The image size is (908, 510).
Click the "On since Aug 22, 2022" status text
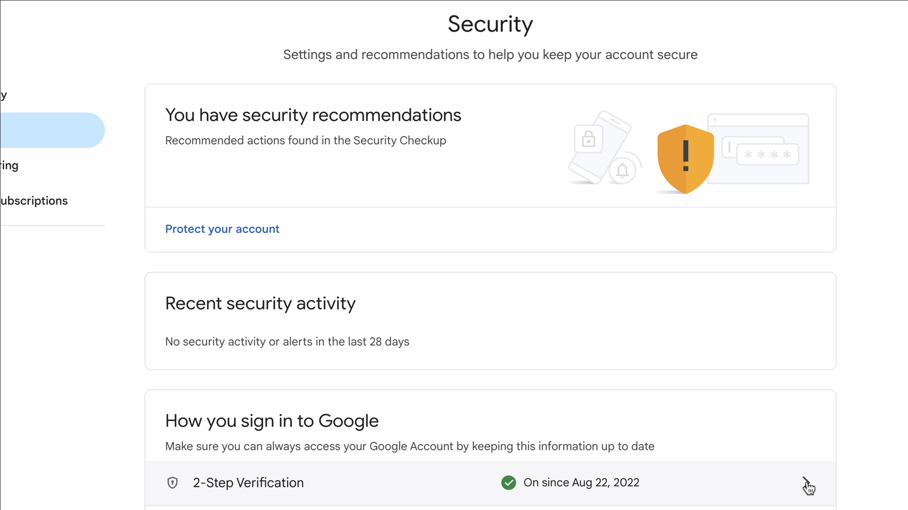tap(581, 483)
